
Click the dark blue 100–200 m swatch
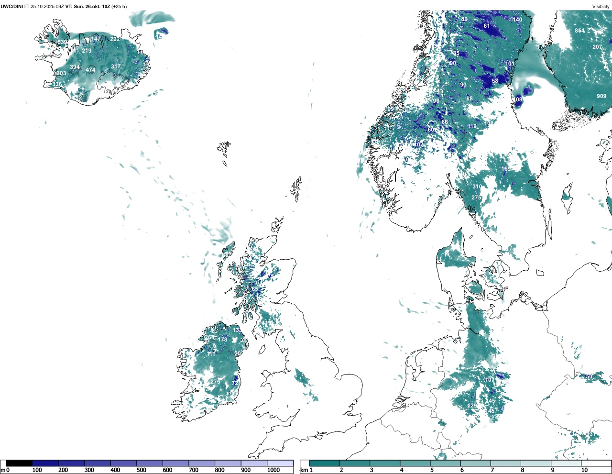[x=45, y=463]
